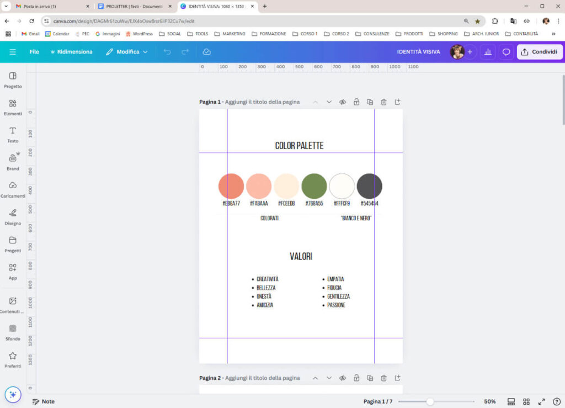Open the Progetto side panel
Viewport: 565px width, 408px height.
coord(13,80)
